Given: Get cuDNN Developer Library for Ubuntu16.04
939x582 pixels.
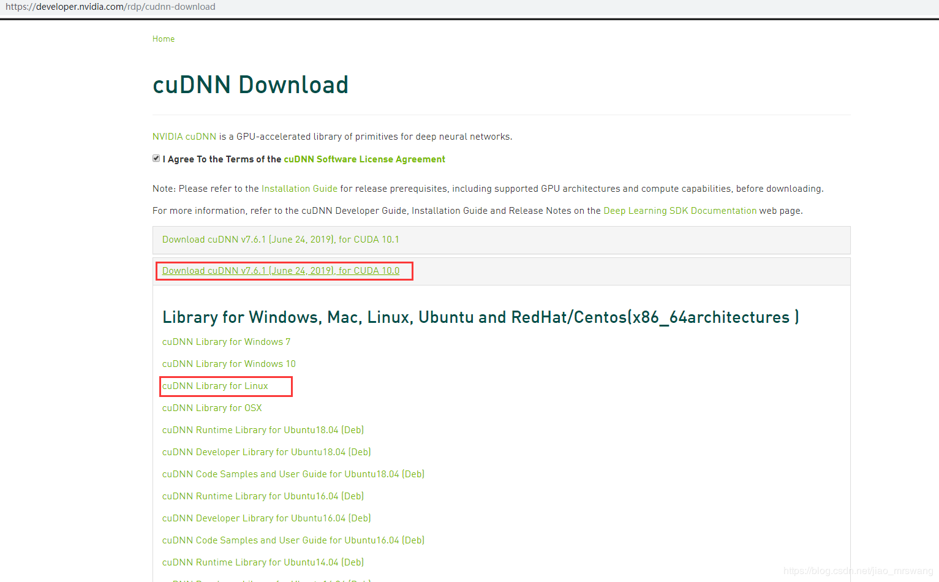Looking at the screenshot, I should point(266,518).
